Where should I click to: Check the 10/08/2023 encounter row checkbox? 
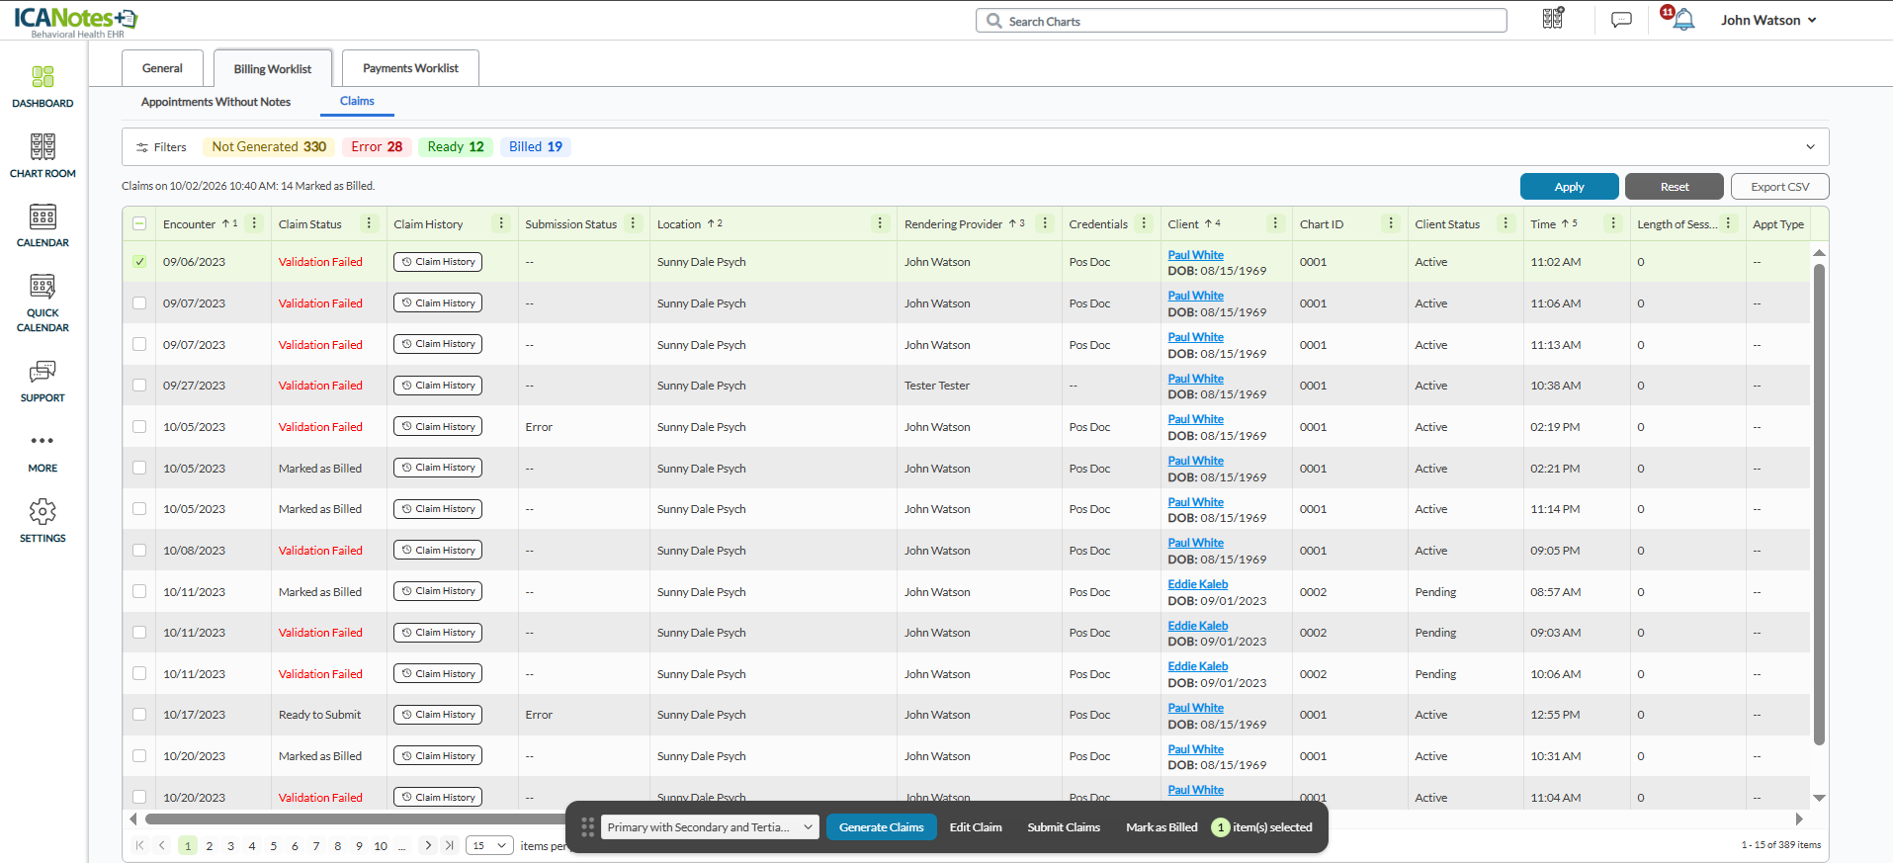click(x=139, y=551)
